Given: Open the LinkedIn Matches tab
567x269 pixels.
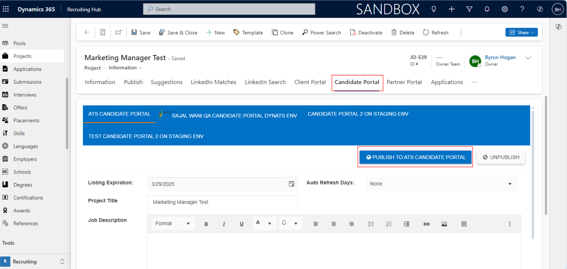Looking at the screenshot, I should tap(214, 82).
